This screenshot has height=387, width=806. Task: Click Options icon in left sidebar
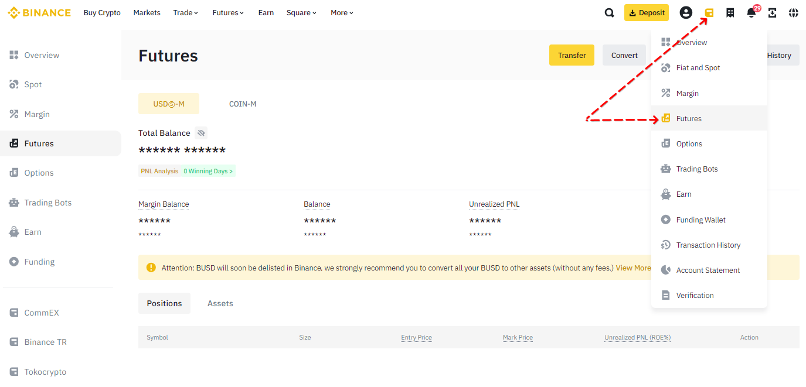click(14, 173)
